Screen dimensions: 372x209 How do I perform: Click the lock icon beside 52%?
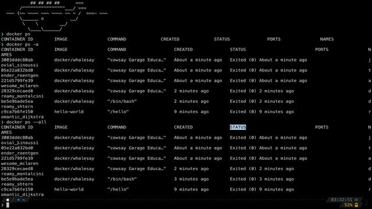356,205
